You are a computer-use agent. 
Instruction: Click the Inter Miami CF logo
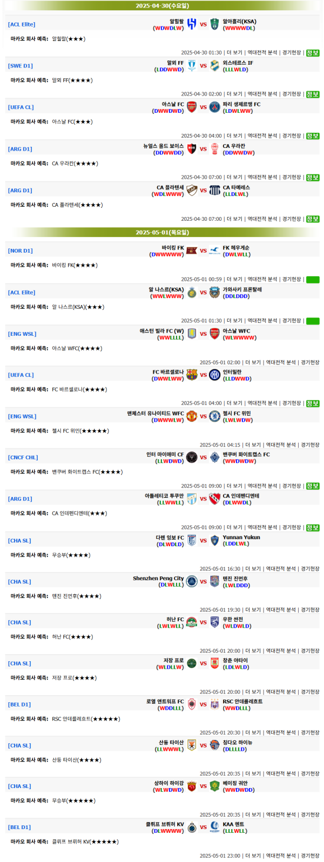192,457
